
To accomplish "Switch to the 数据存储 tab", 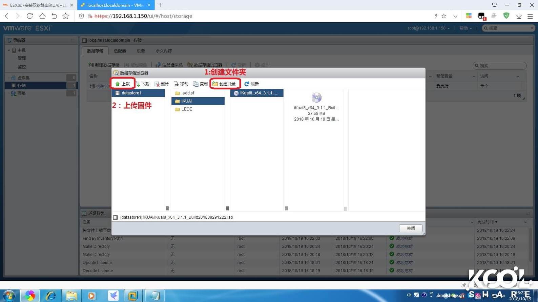I will [x=95, y=51].
